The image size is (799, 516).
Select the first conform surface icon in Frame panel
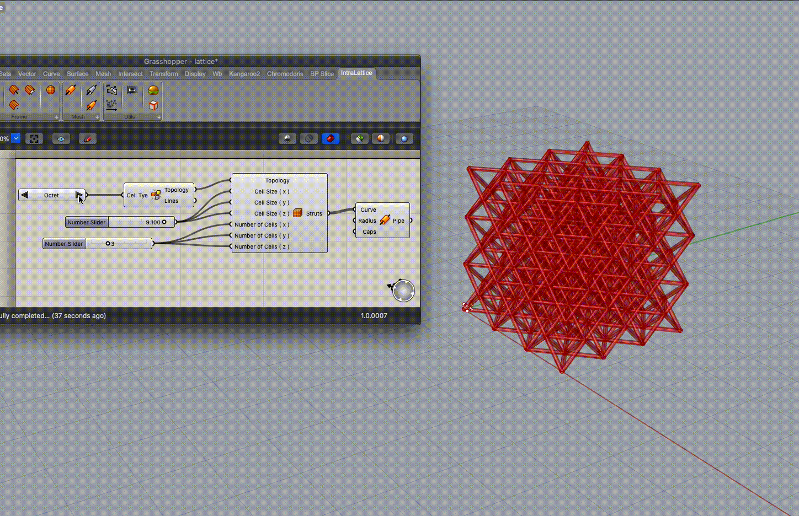14,90
